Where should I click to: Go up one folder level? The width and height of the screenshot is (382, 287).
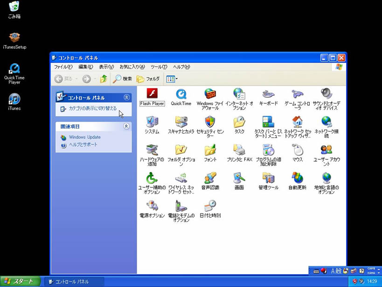(x=104, y=79)
